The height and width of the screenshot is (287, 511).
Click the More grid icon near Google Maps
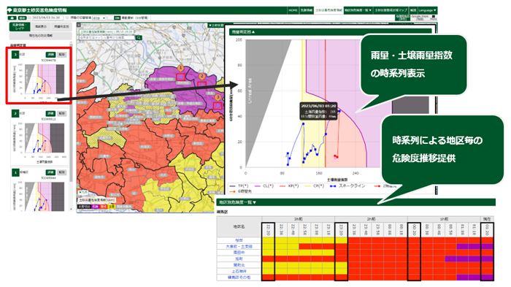pyautogui.click(x=434, y=18)
